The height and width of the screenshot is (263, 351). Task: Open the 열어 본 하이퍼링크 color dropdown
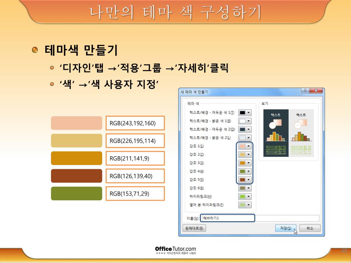245,205
